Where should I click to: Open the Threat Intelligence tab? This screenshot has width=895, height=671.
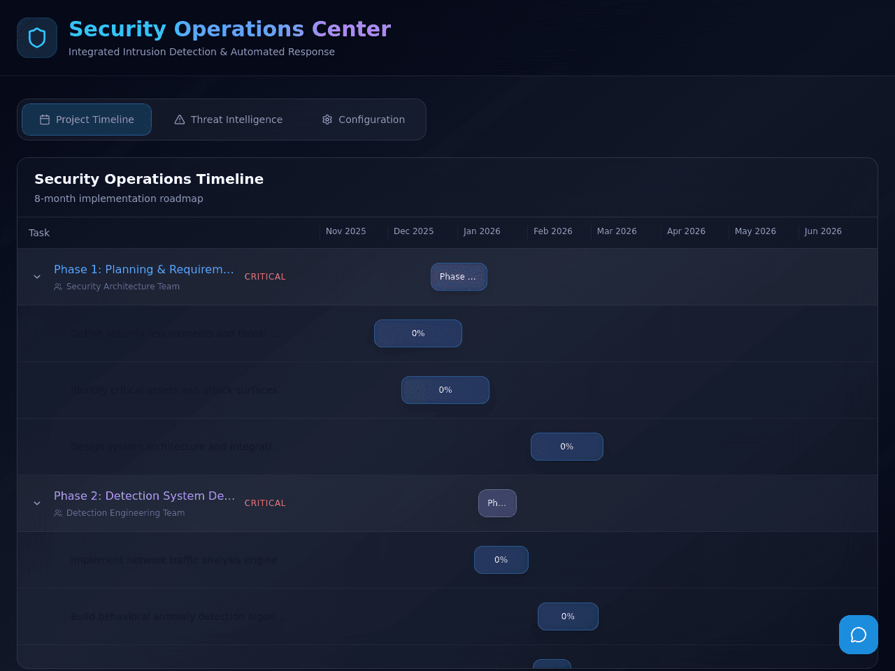(x=229, y=120)
